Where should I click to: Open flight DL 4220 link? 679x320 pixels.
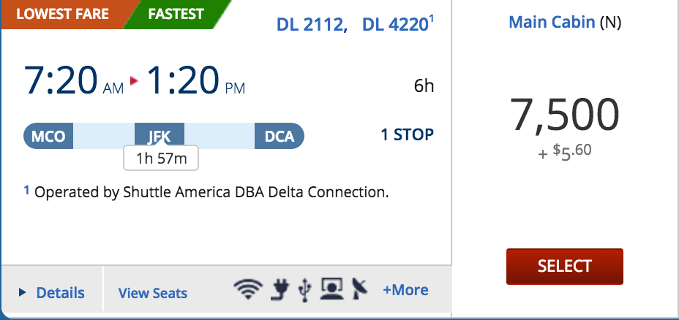coord(395,26)
